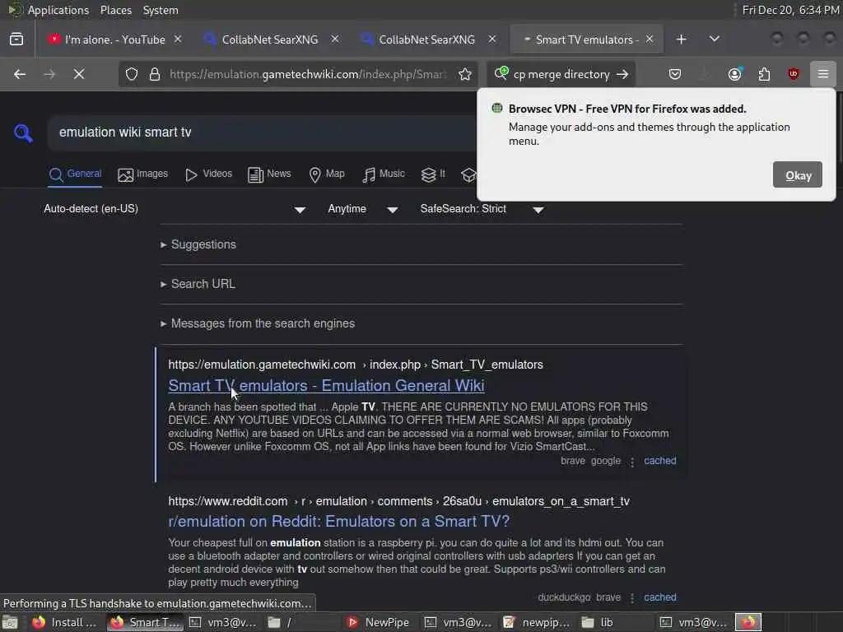This screenshot has width=843, height=632.
Task: Select the News search category
Action: (x=269, y=174)
